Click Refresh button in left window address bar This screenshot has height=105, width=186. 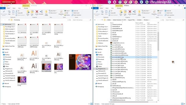tap(70, 20)
